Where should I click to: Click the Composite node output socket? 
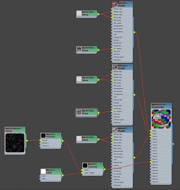tap(104, 169)
